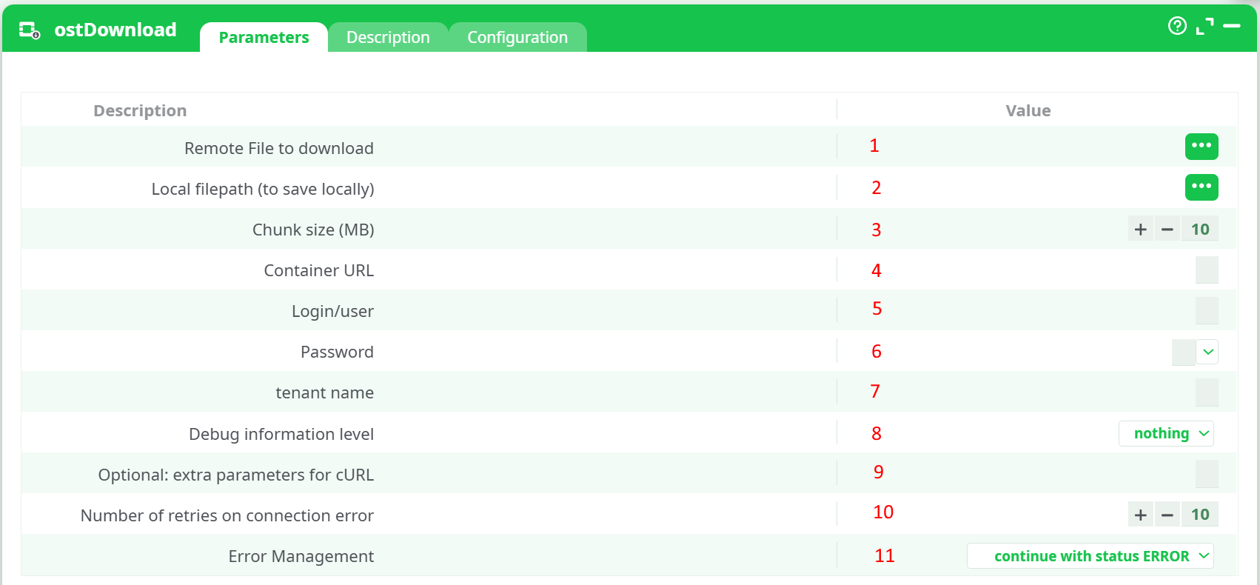Increase Chunk size with plus button

tap(1141, 230)
